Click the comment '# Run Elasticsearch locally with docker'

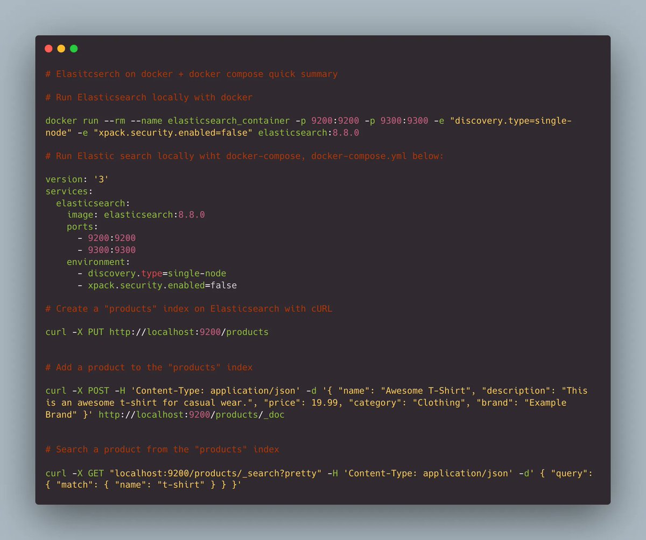(x=149, y=97)
